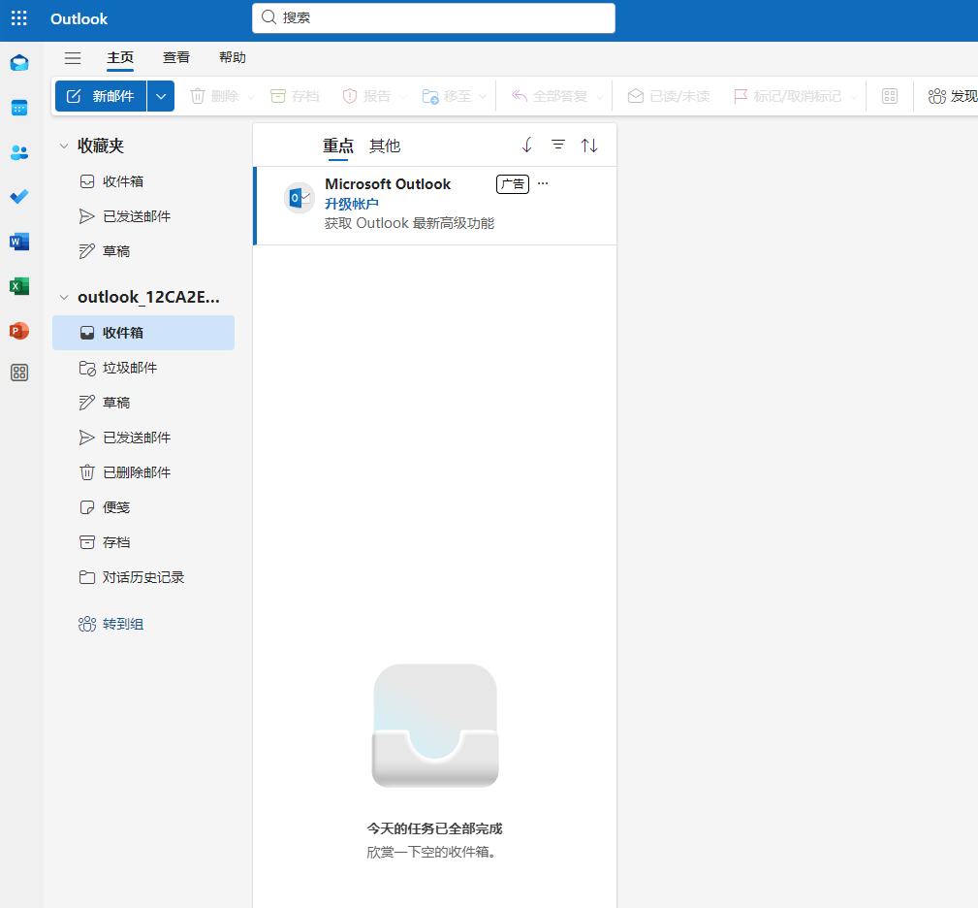Open the 全部答复 dropdown arrow
The width and height of the screenshot is (978, 908).
click(x=599, y=97)
